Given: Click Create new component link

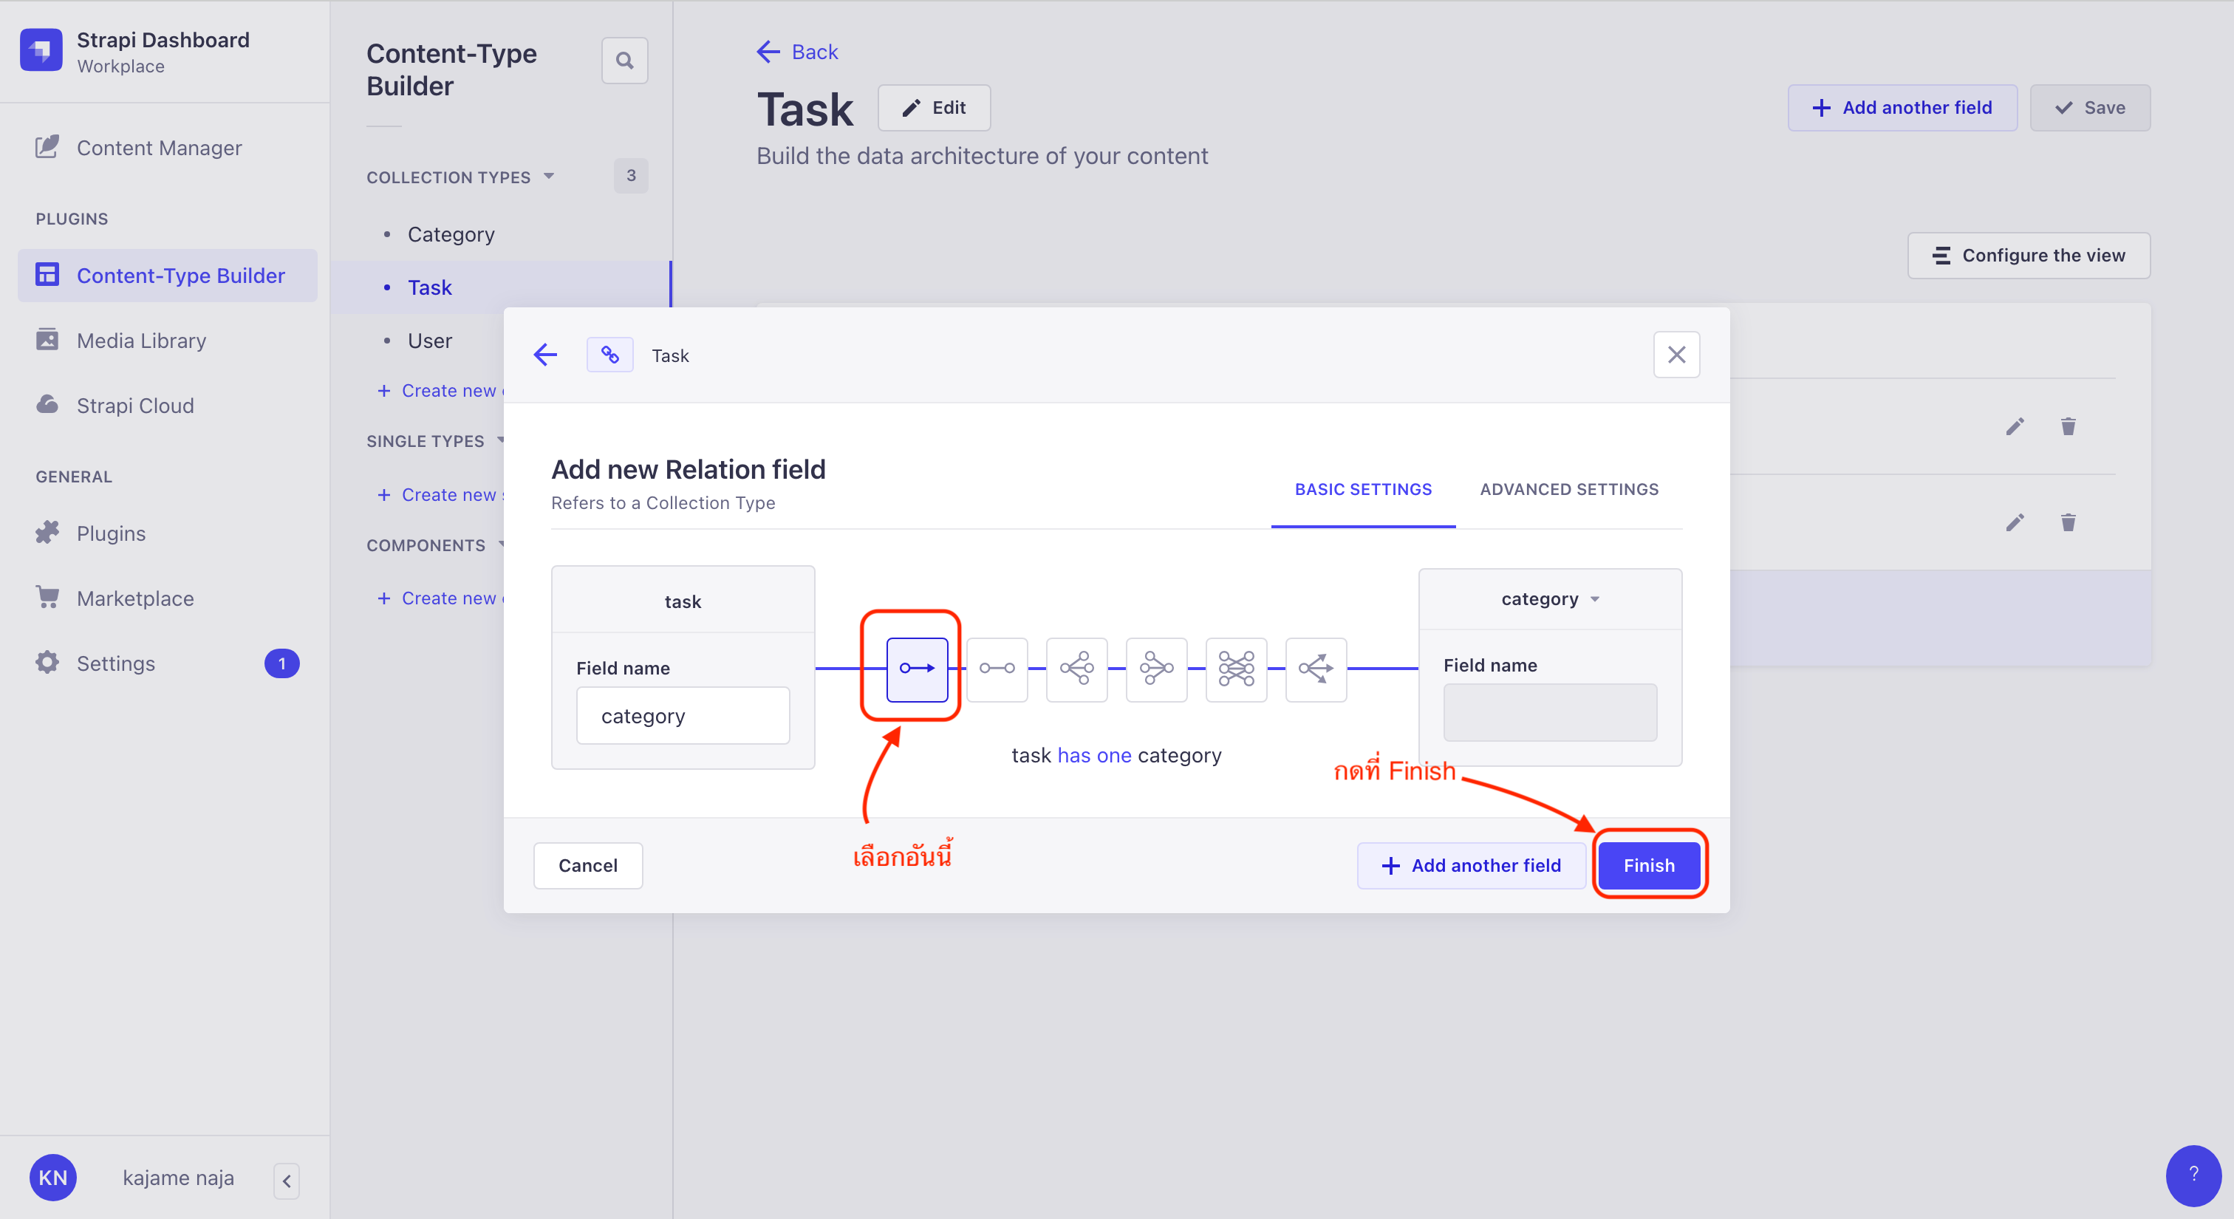Looking at the screenshot, I should [x=440, y=598].
